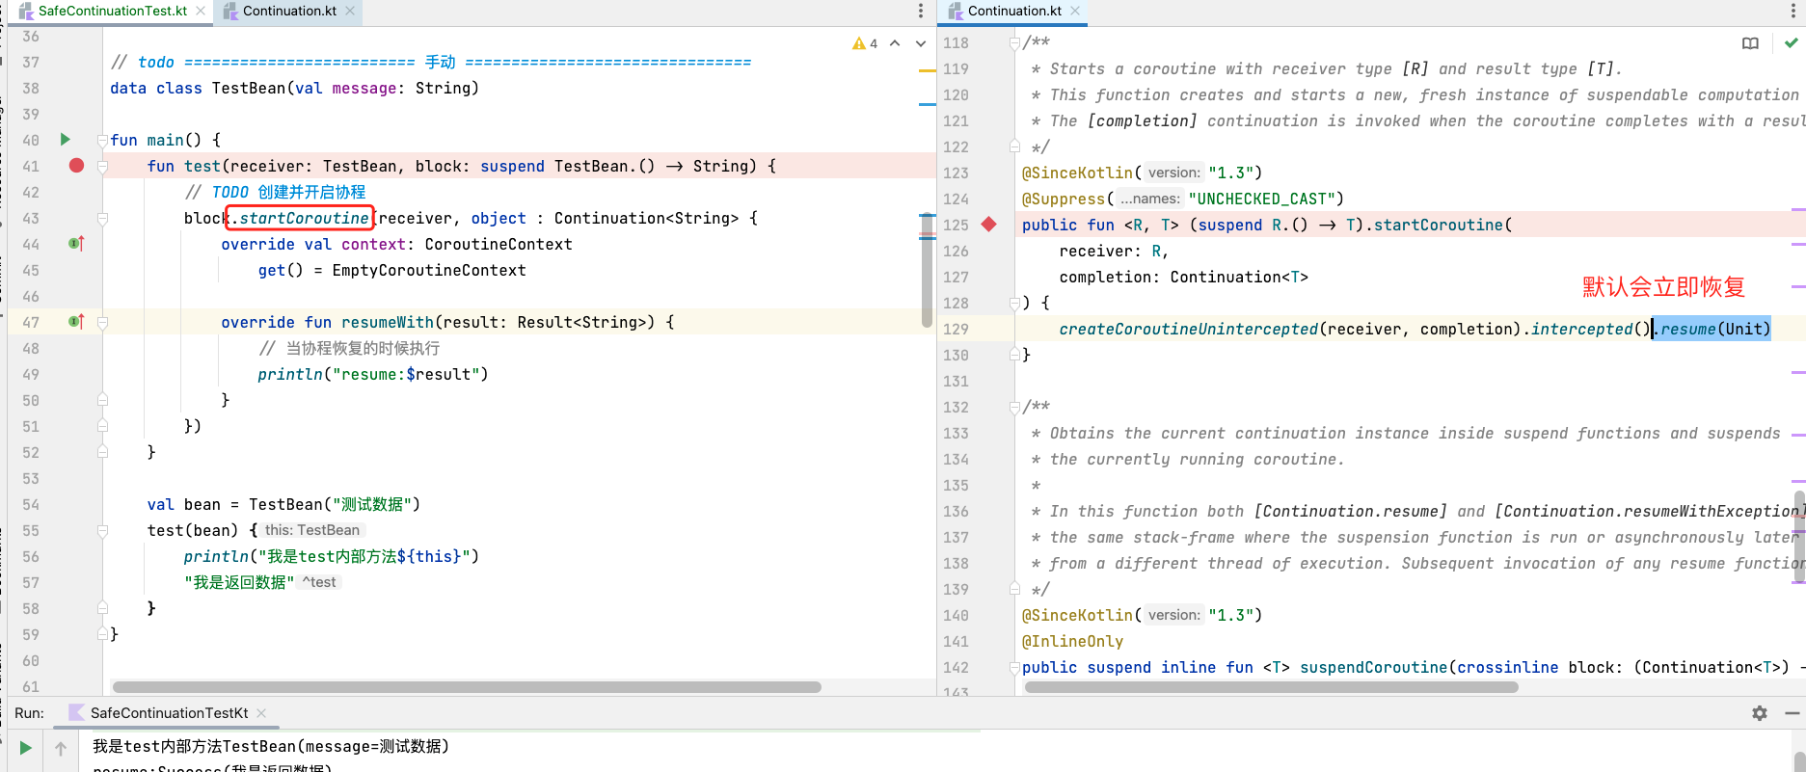Screen dimensions: 1806x772
Task: Click line number 54 in left gutter
Action: (x=31, y=504)
